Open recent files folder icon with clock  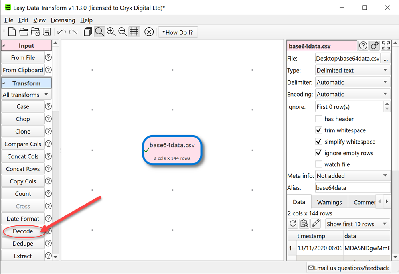click(x=35, y=32)
